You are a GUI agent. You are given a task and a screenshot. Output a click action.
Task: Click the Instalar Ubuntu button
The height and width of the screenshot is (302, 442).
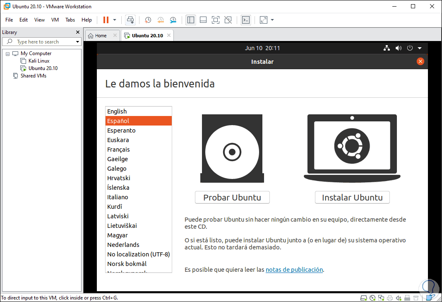click(352, 197)
